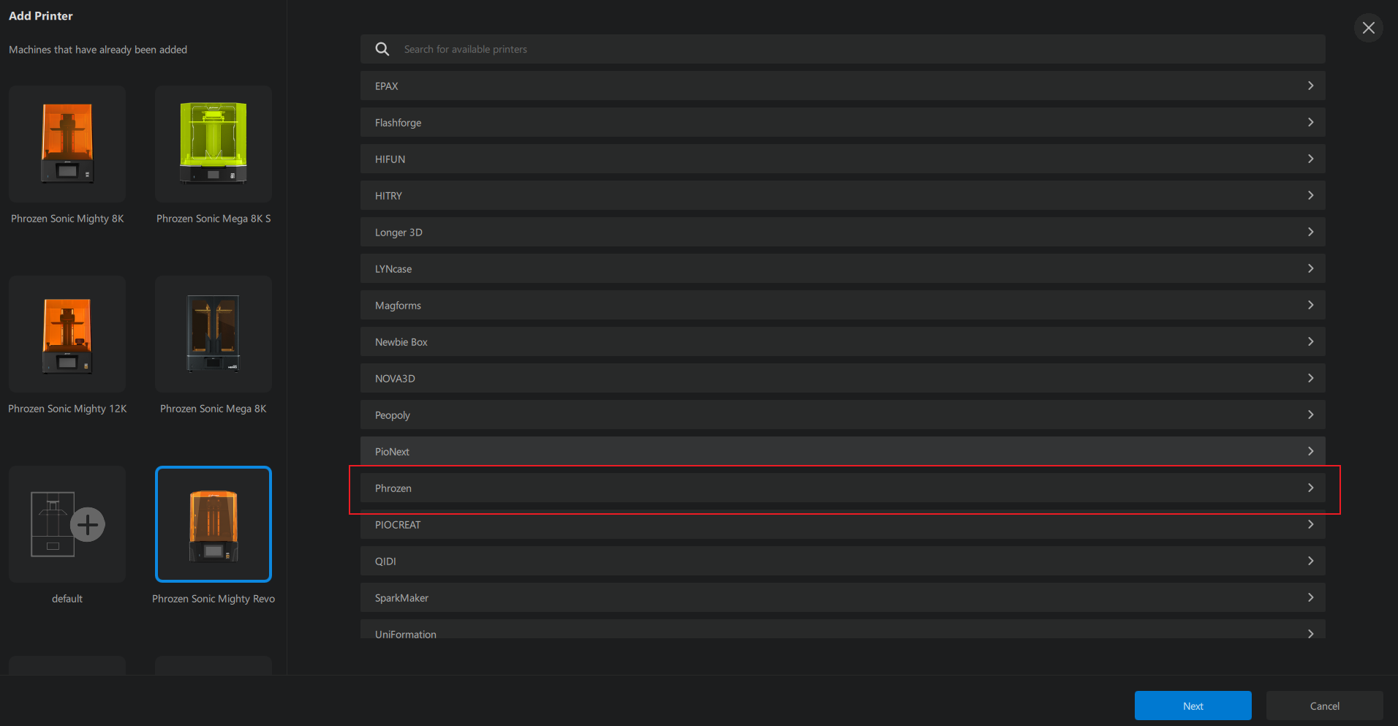Select the Phrozen Sonic Mighty Revo printer

pos(214,524)
